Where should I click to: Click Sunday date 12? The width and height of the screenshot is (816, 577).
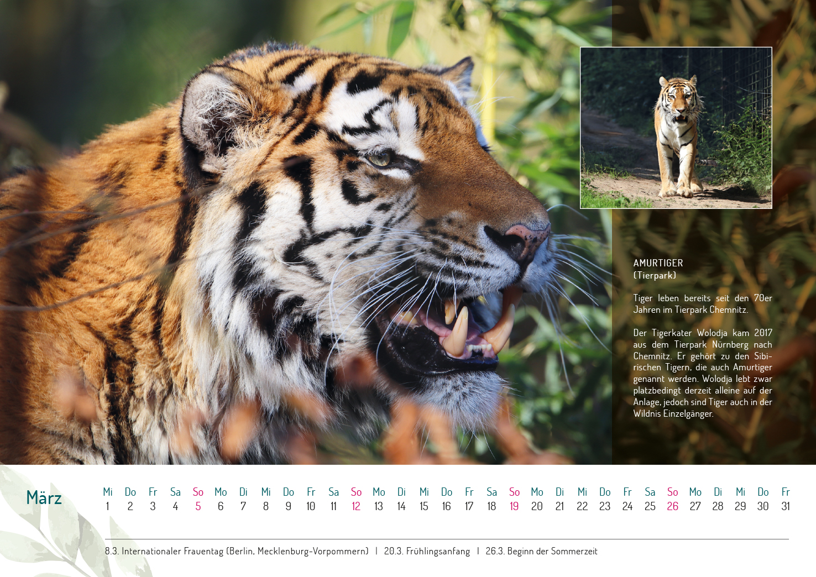click(x=356, y=506)
